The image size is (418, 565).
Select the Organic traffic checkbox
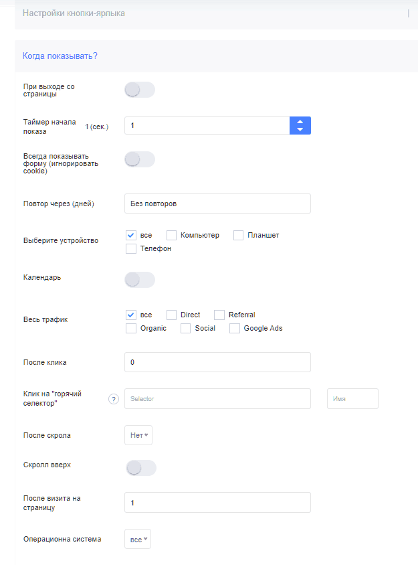tap(131, 328)
